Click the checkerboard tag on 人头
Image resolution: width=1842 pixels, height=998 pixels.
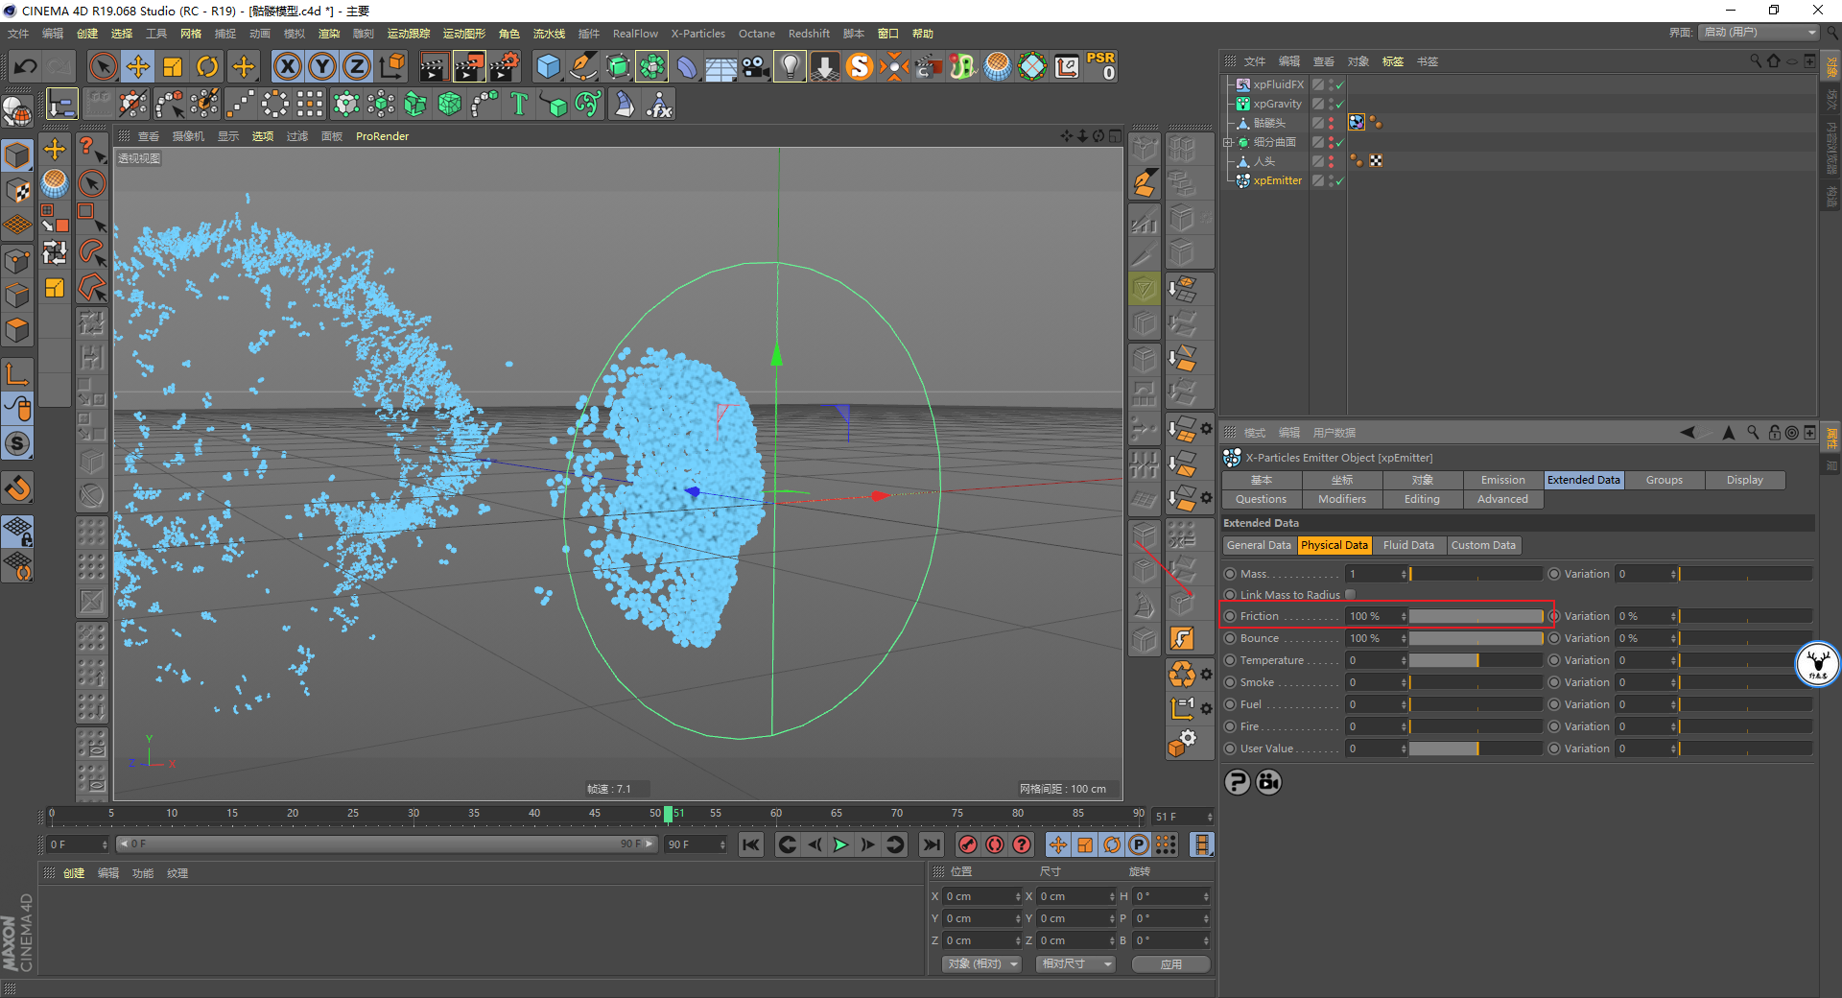click(x=1376, y=160)
